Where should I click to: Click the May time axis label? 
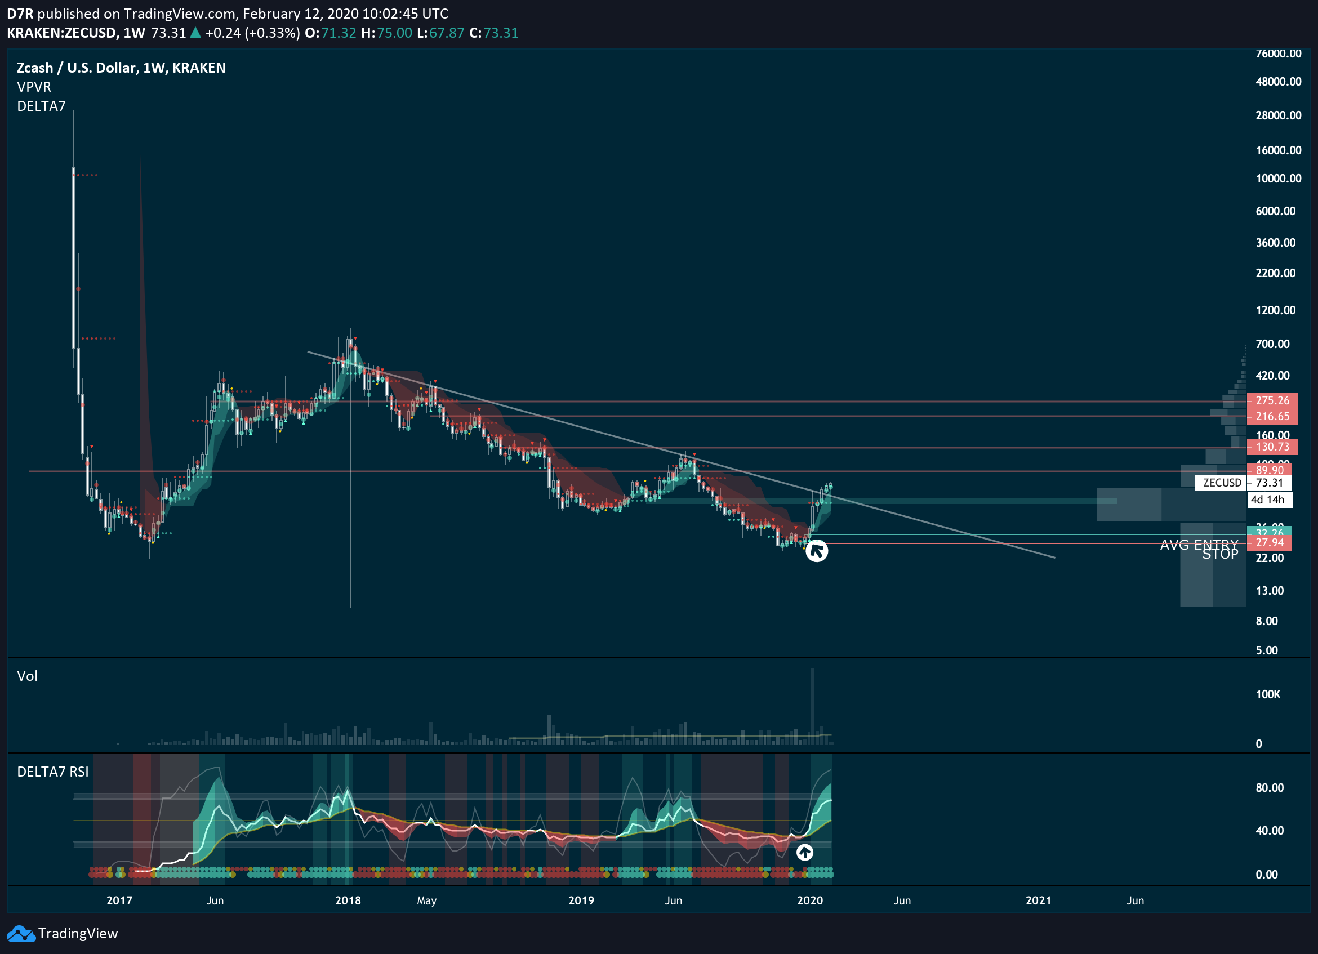click(426, 900)
